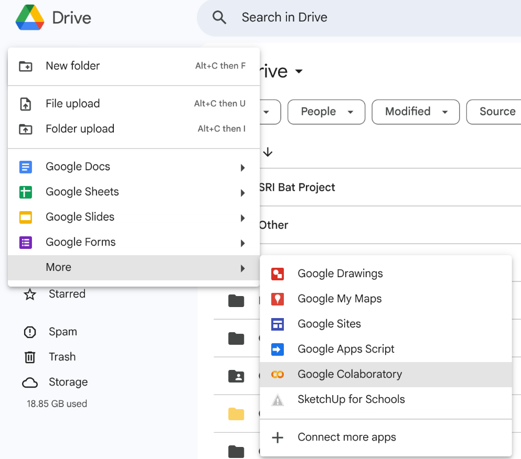521x459 pixels.
Task: Click the SketchUp for Schools icon
Action: point(278,400)
